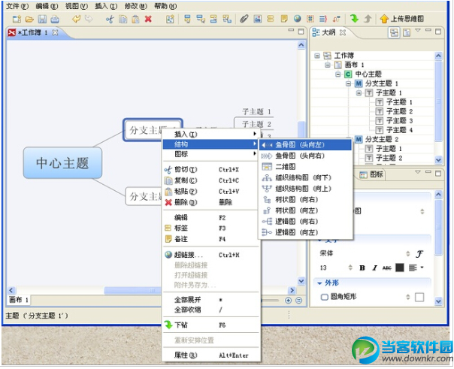
Task: Click the 画布 1 sheet tab
Action: click(19, 300)
